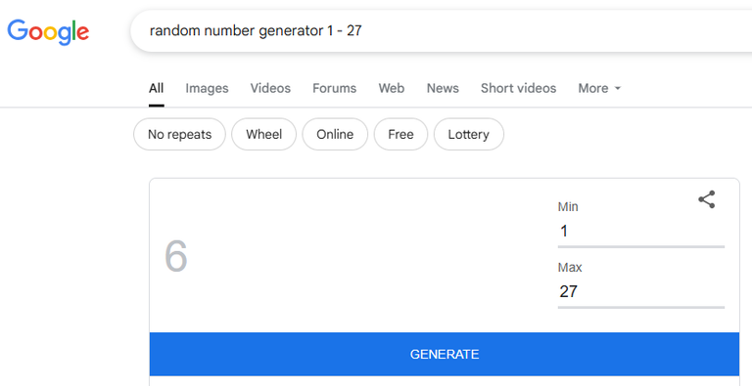Open the Forums tab
The image size is (752, 386).
click(334, 88)
